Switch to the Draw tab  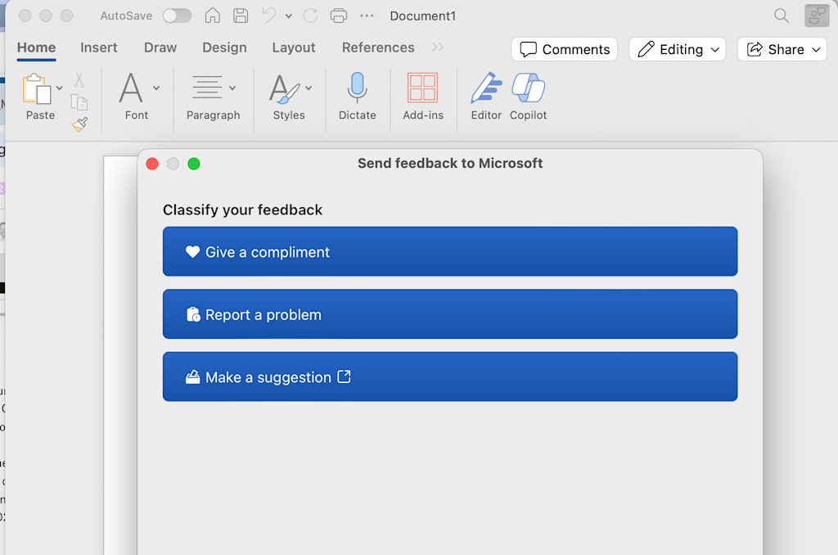tap(160, 47)
